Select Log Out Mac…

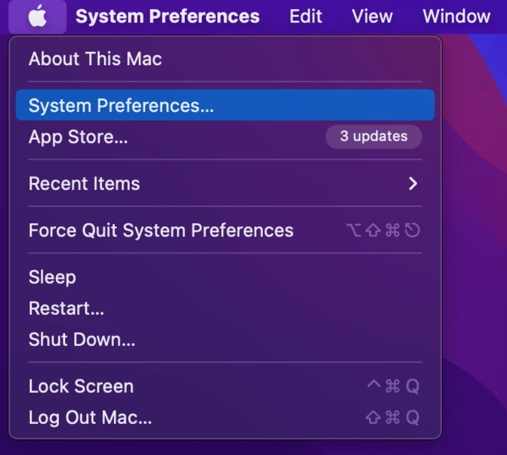point(90,418)
